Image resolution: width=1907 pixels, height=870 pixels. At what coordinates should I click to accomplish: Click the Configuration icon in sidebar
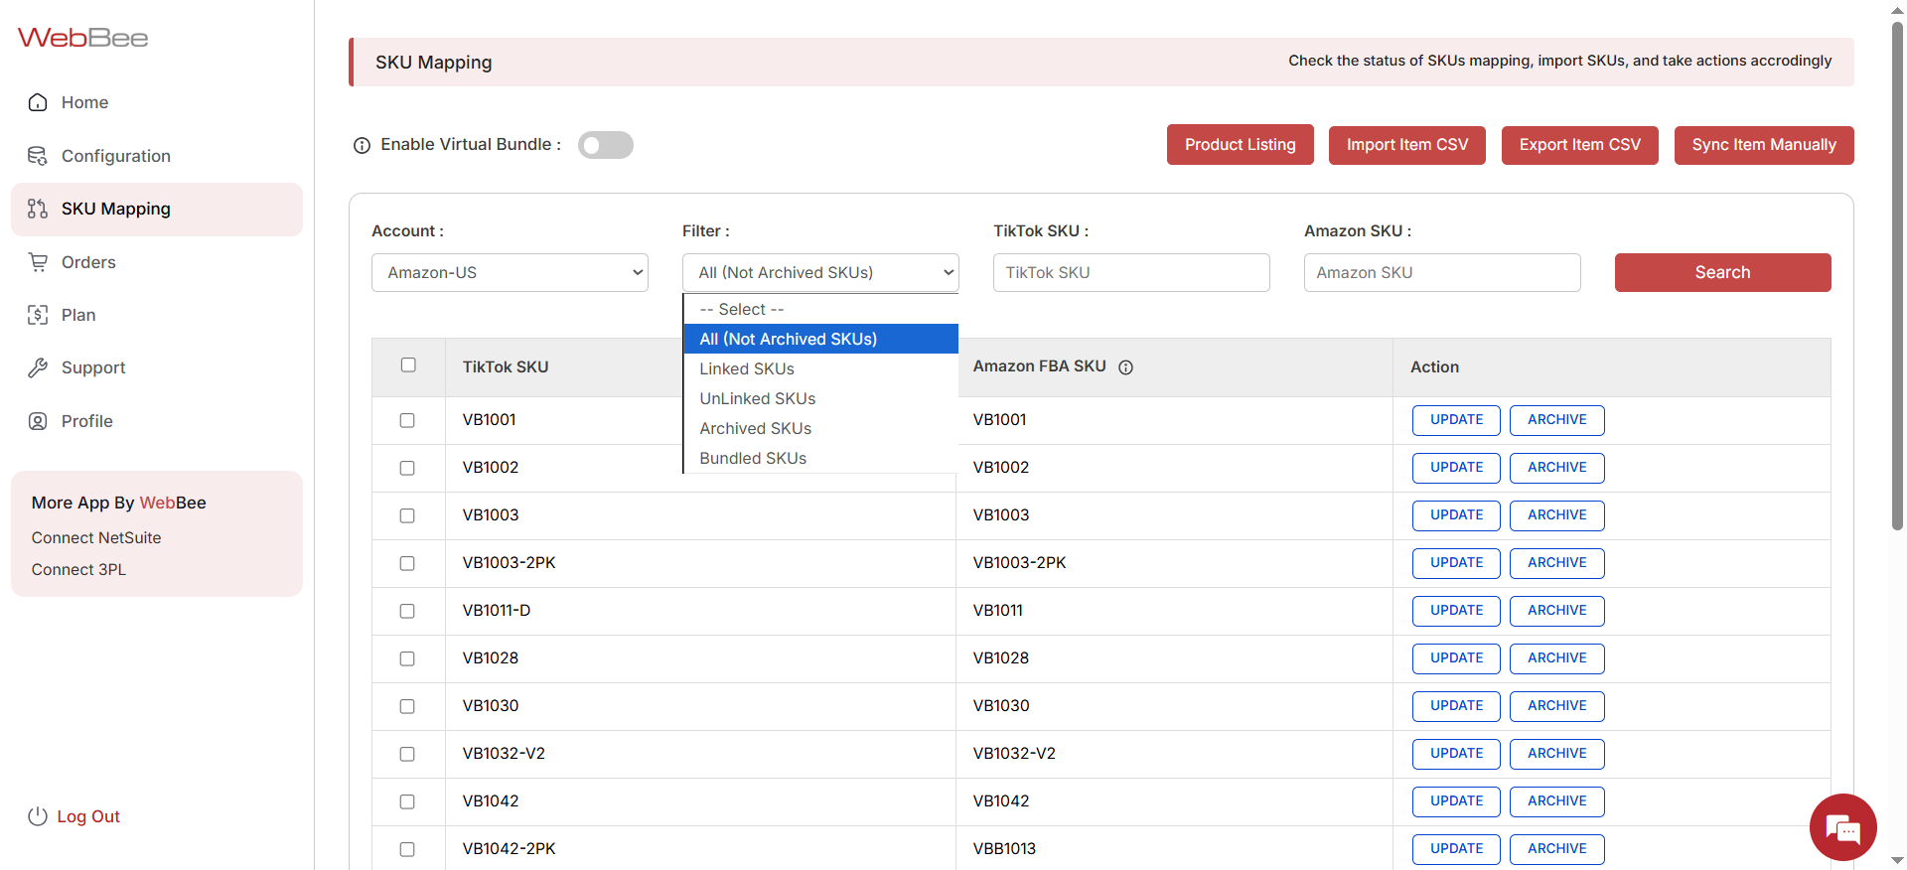point(38,156)
